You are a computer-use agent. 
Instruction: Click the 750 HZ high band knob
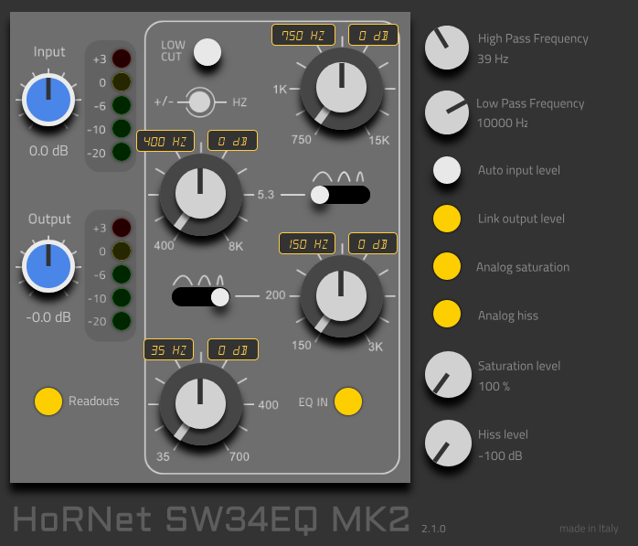(x=342, y=89)
